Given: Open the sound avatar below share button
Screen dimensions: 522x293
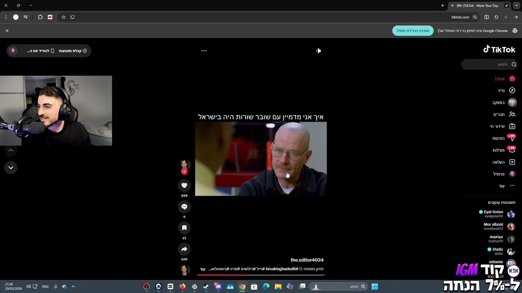Looking at the screenshot, I should pos(185,270).
